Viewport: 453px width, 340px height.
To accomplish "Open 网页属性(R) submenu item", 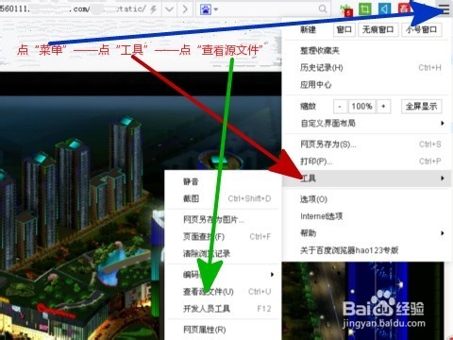I will point(223,330).
